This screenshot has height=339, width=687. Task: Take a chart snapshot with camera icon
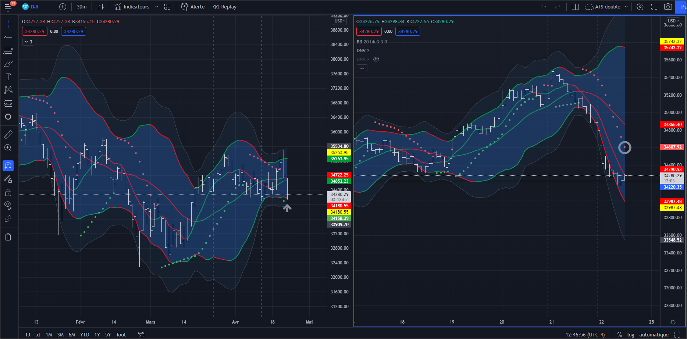(668, 7)
